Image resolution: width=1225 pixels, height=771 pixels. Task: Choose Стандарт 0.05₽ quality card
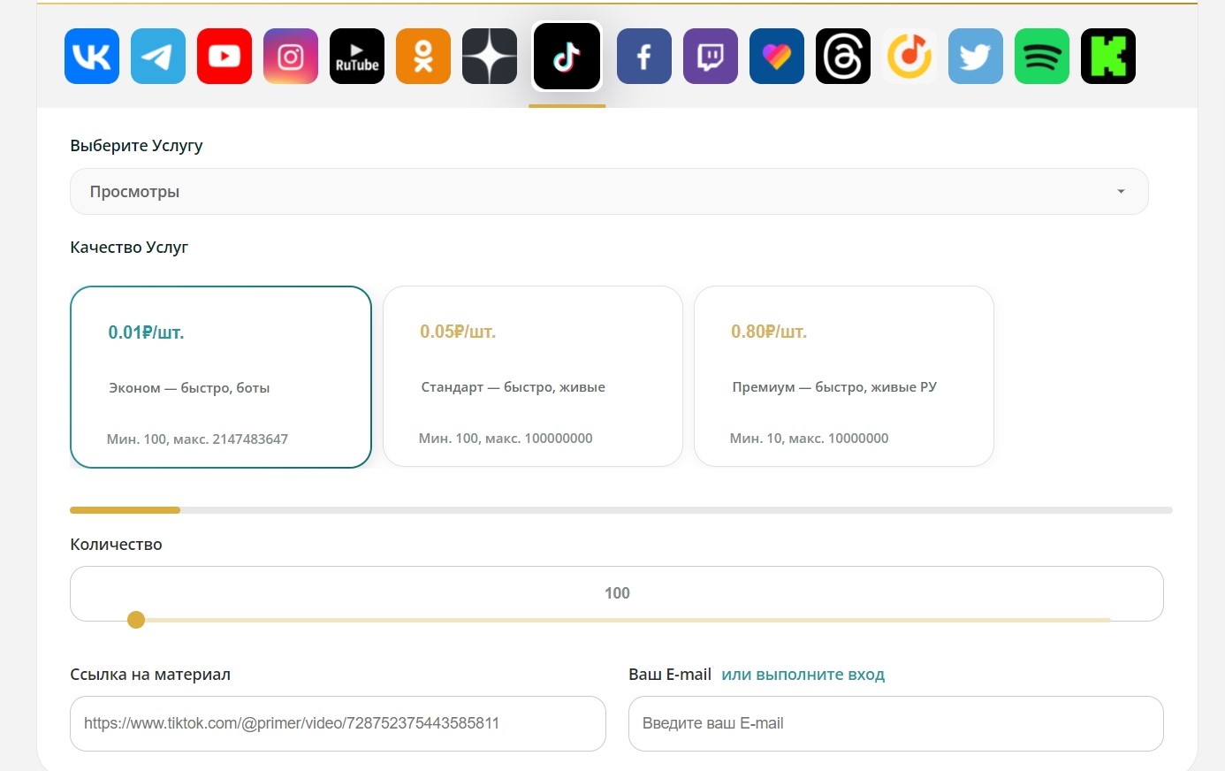[x=533, y=376]
